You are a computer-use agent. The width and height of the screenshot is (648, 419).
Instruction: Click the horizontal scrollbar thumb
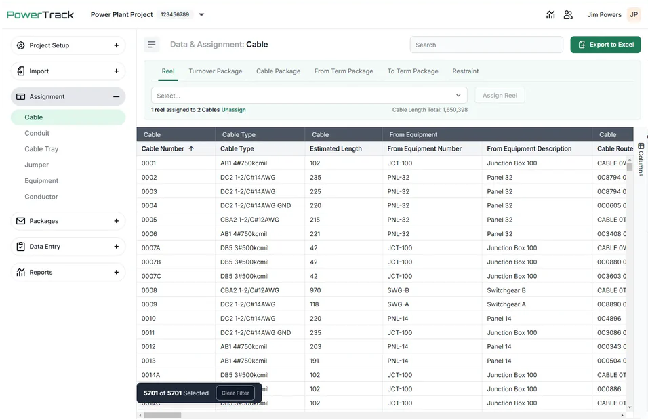click(x=163, y=415)
